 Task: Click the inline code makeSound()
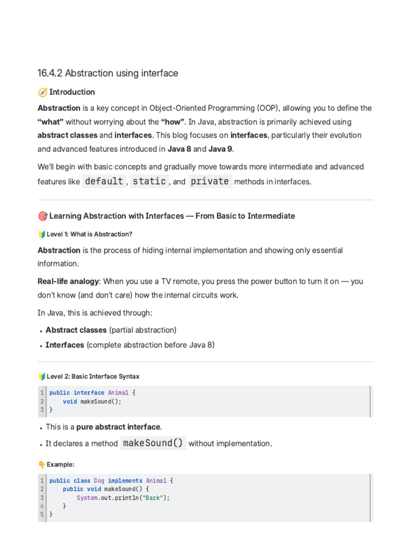pyautogui.click(x=153, y=443)
